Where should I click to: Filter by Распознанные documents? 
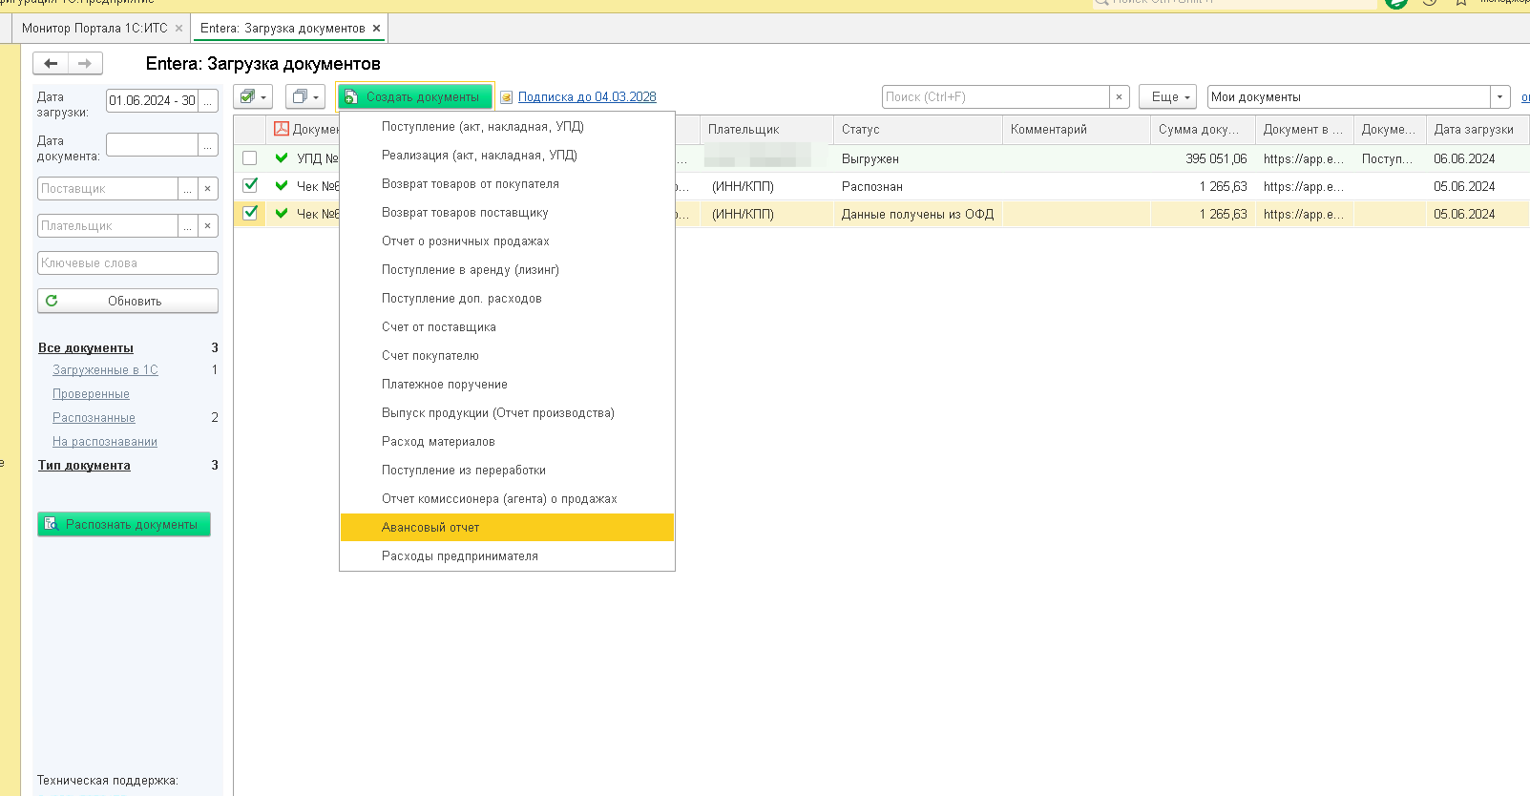[x=94, y=418]
